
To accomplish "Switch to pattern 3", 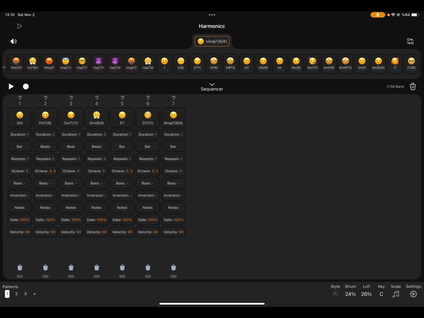I will (x=25, y=294).
